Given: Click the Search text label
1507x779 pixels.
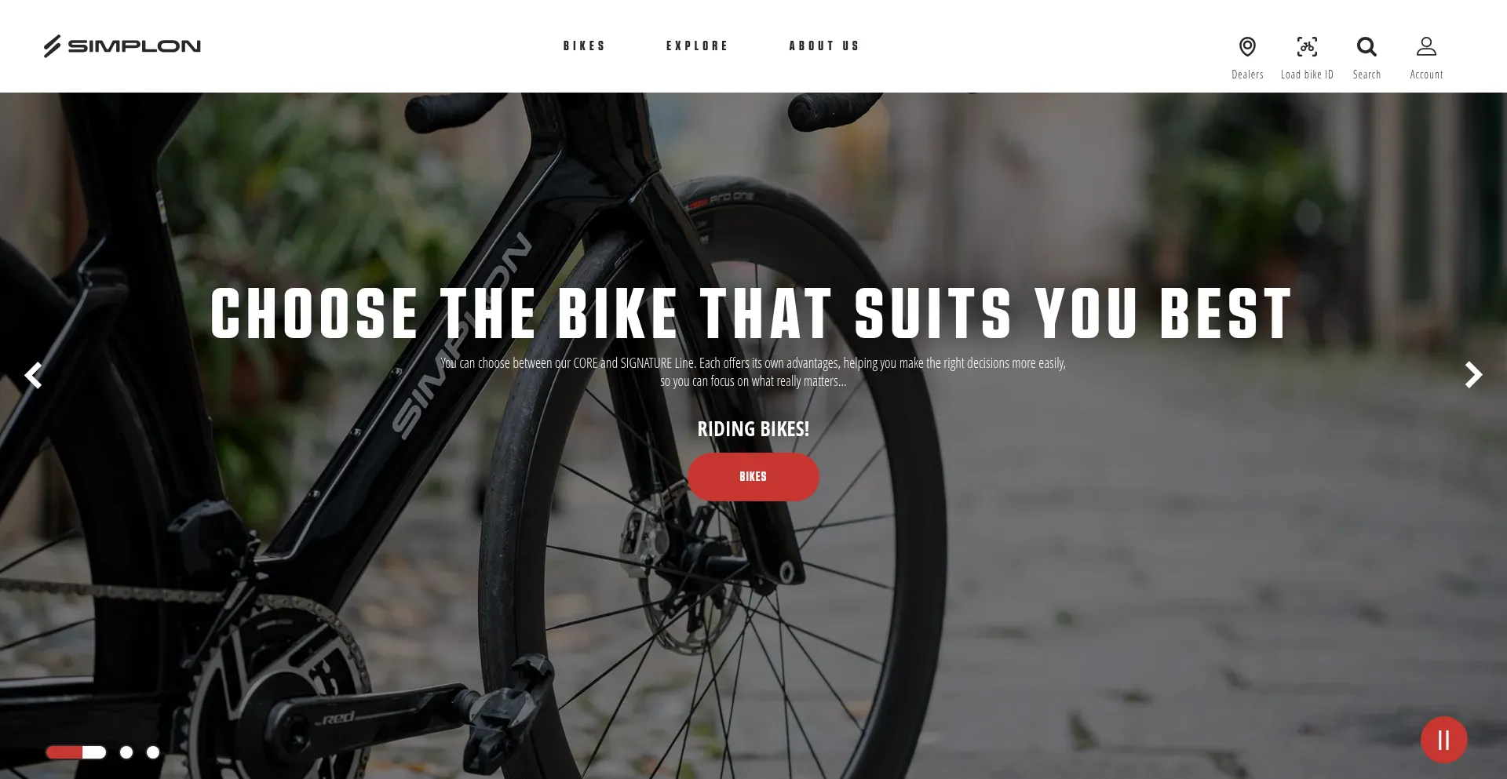Looking at the screenshot, I should click(x=1367, y=75).
